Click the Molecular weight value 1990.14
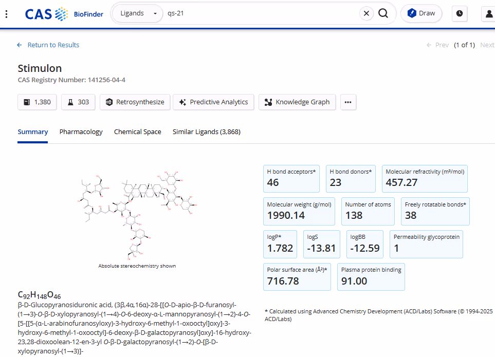Screen dimensions: 495x357 click(x=286, y=215)
